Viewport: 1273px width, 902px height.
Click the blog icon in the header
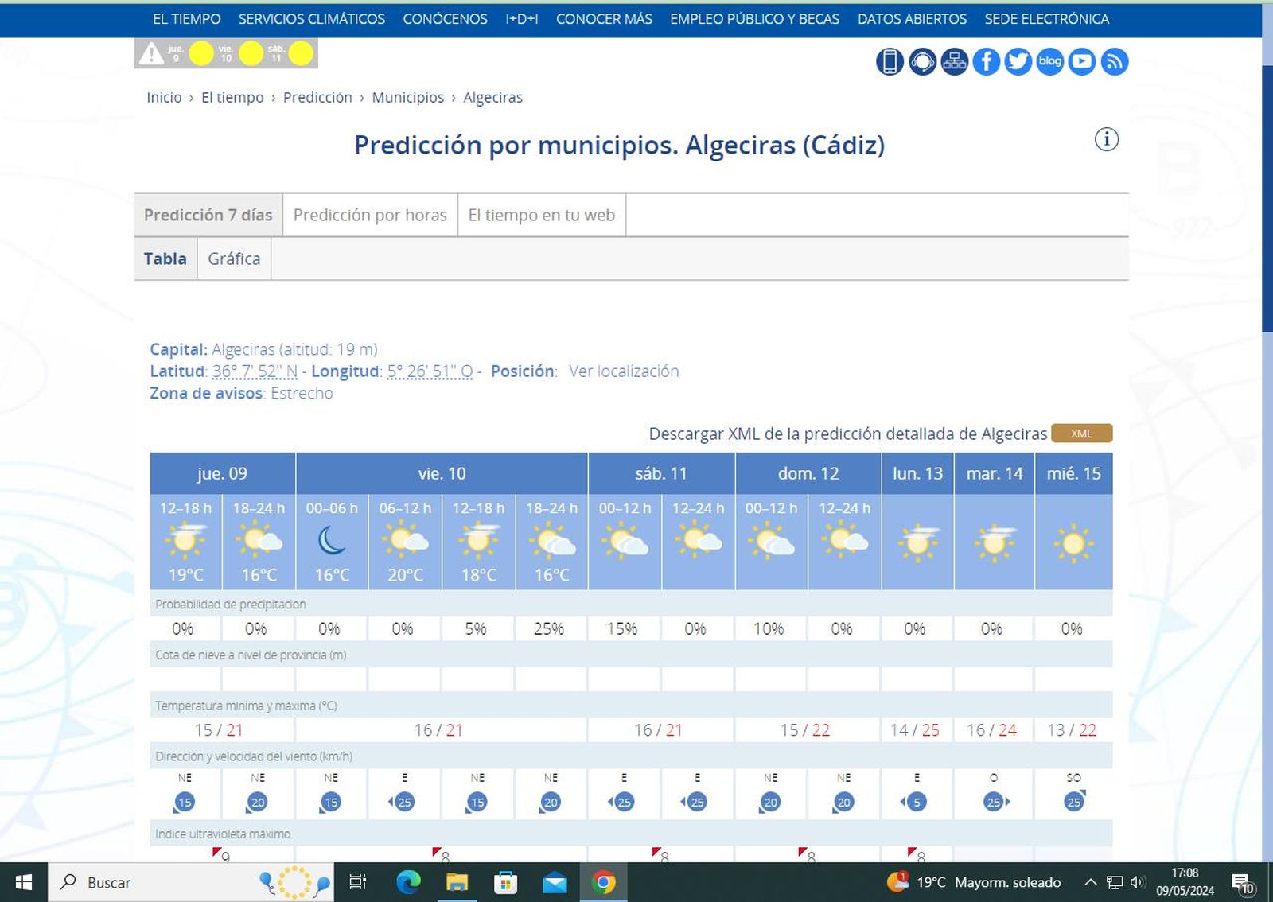(x=1049, y=61)
